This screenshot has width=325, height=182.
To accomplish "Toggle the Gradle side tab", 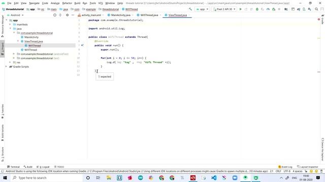I will (322, 19).
